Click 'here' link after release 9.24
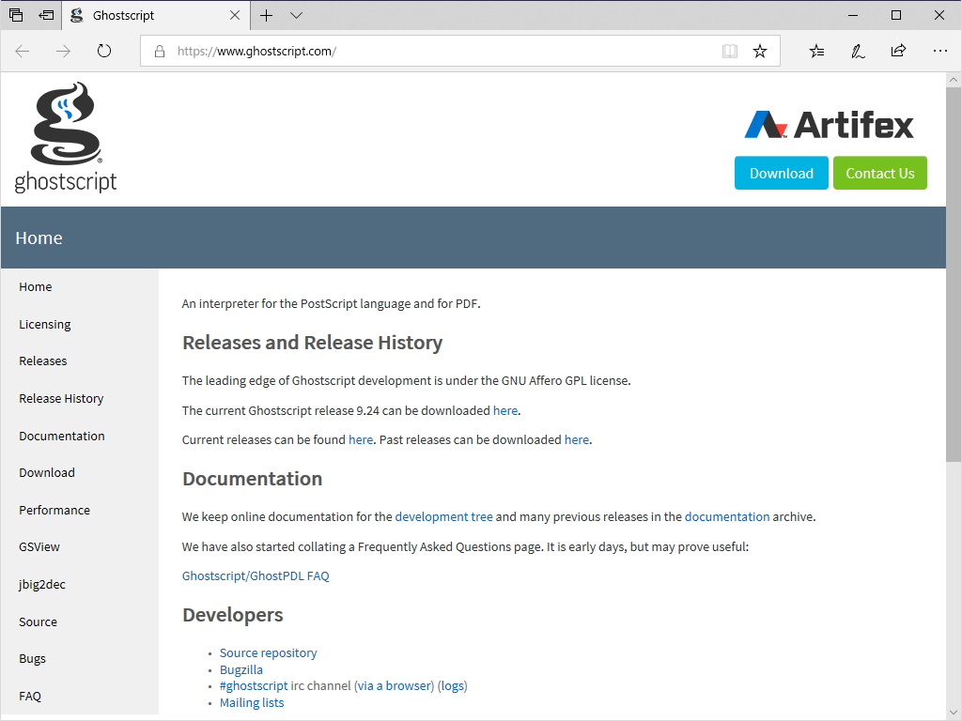 [504, 411]
